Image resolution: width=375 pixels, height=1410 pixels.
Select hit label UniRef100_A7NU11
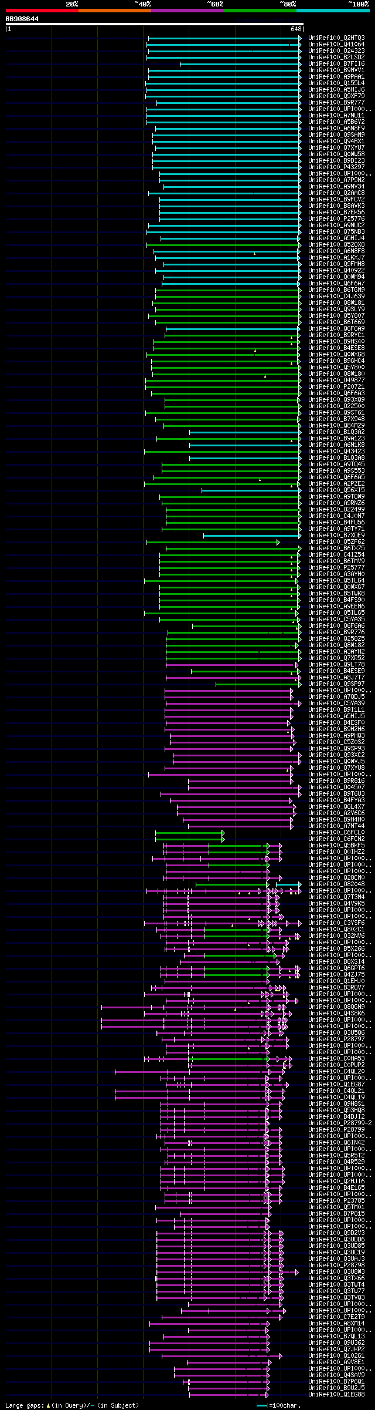pyautogui.click(x=336, y=115)
